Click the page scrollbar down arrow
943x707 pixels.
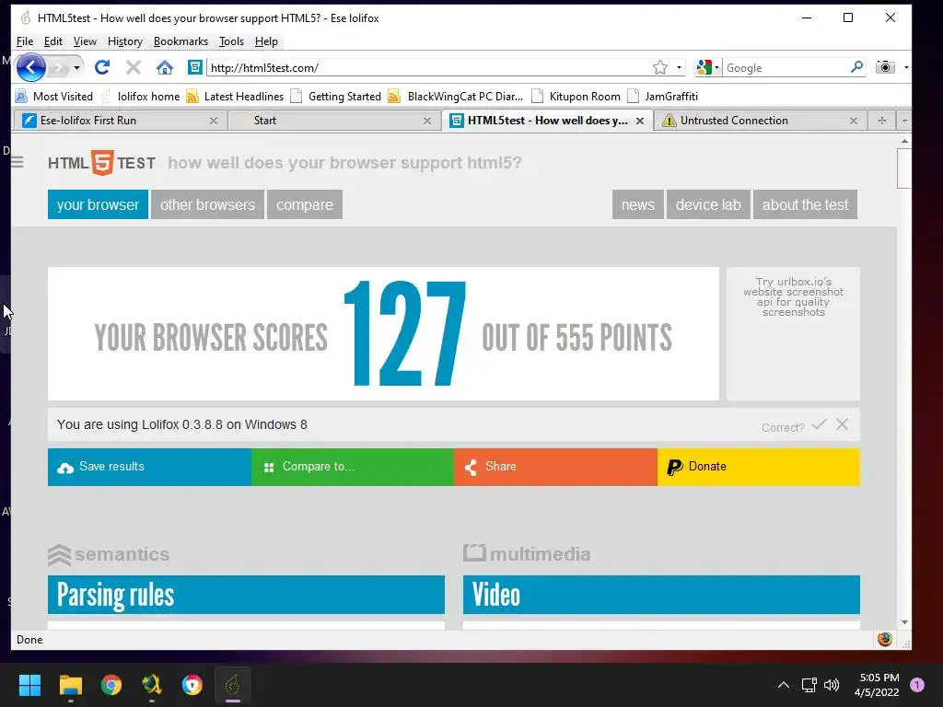[x=904, y=623]
